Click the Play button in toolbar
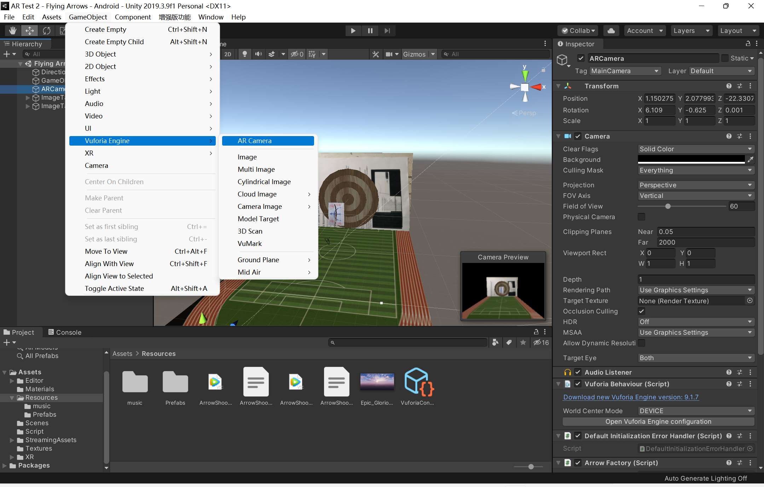 click(x=353, y=30)
